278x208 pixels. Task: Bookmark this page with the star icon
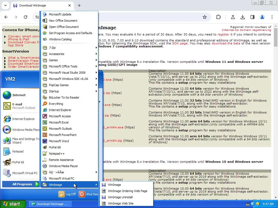tap(205, 17)
